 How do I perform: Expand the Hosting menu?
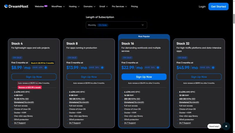pos(74,6)
